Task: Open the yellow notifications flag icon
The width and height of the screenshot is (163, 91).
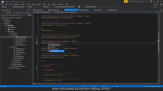Action: click(x=126, y=1)
